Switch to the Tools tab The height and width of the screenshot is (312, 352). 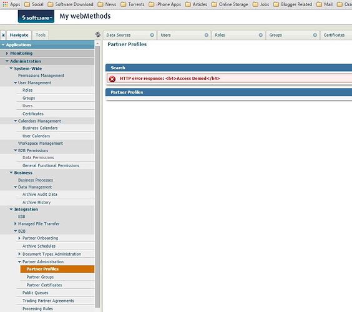41,35
